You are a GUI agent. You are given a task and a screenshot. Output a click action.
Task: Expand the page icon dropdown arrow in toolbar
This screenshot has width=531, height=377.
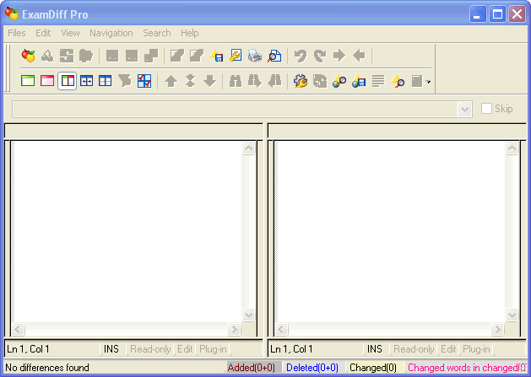[x=429, y=82]
